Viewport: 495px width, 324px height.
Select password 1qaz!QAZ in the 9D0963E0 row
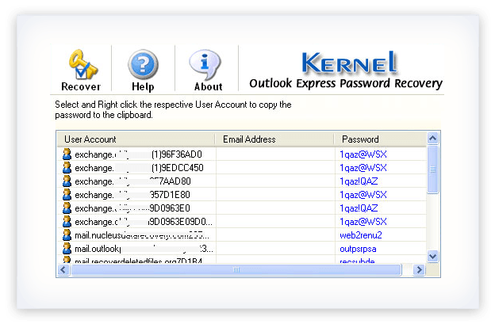click(x=359, y=208)
